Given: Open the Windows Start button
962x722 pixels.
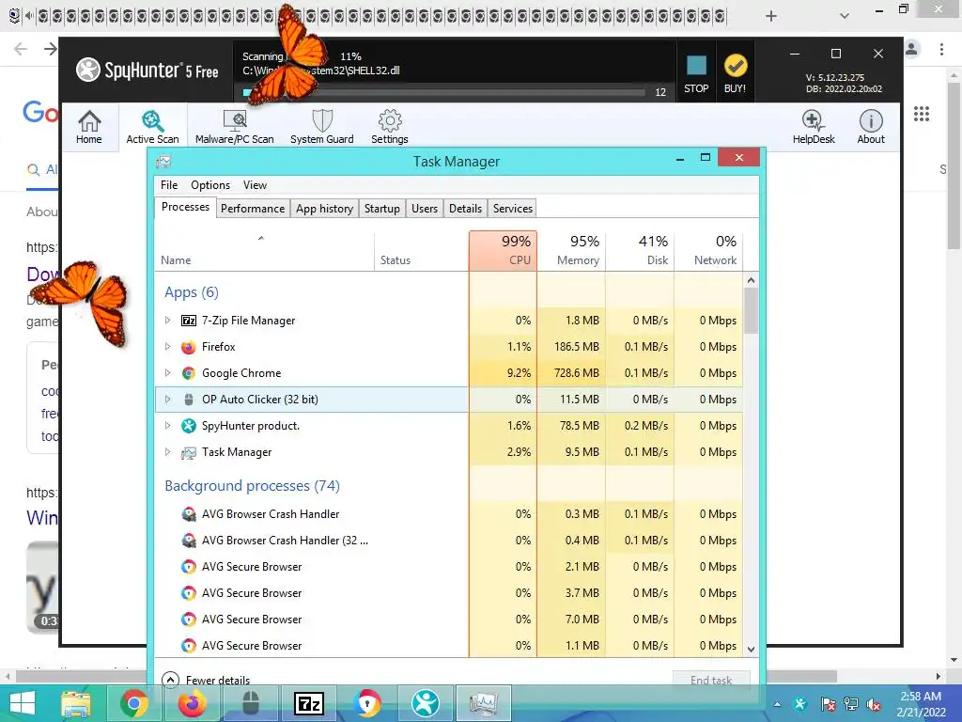Looking at the screenshot, I should 23,703.
